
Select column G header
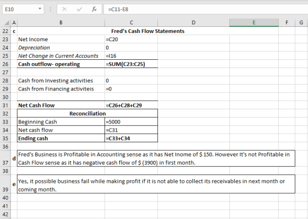point(301,23)
